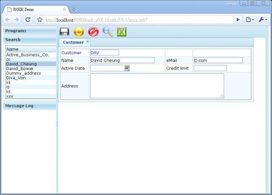Click inside the Address text area

coord(157,86)
